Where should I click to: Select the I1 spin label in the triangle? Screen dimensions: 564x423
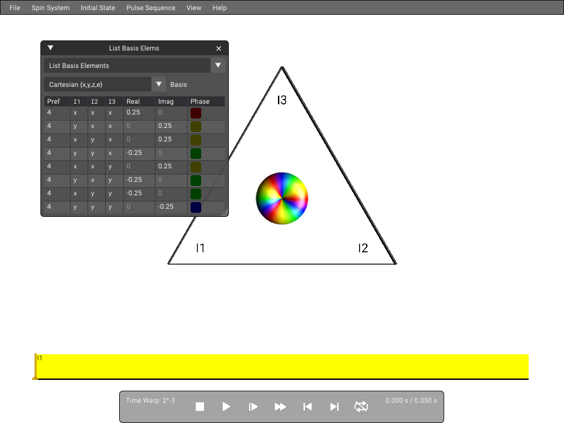(x=201, y=248)
